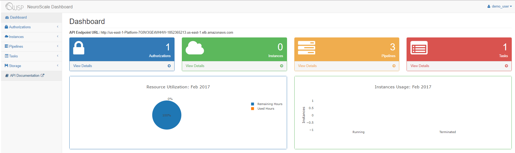Click the Authorizations lock icon in sidebar

pos(6,27)
